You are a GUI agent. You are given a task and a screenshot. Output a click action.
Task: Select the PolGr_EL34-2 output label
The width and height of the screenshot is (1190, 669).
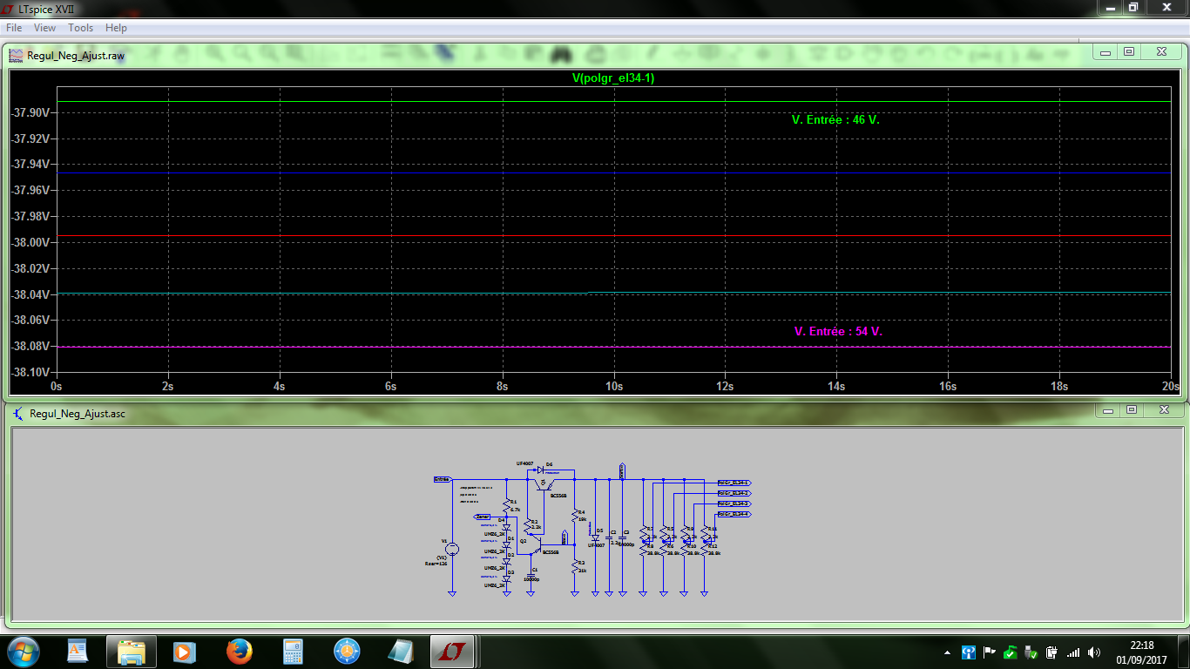pos(734,493)
